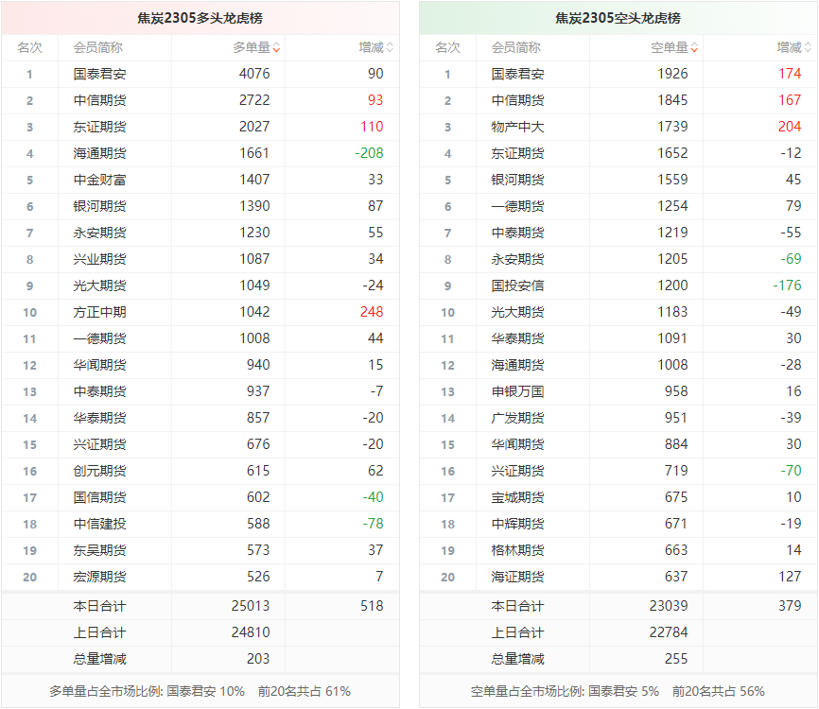
Task: Click sort icon beside 多单量 header
Action: pos(276,47)
